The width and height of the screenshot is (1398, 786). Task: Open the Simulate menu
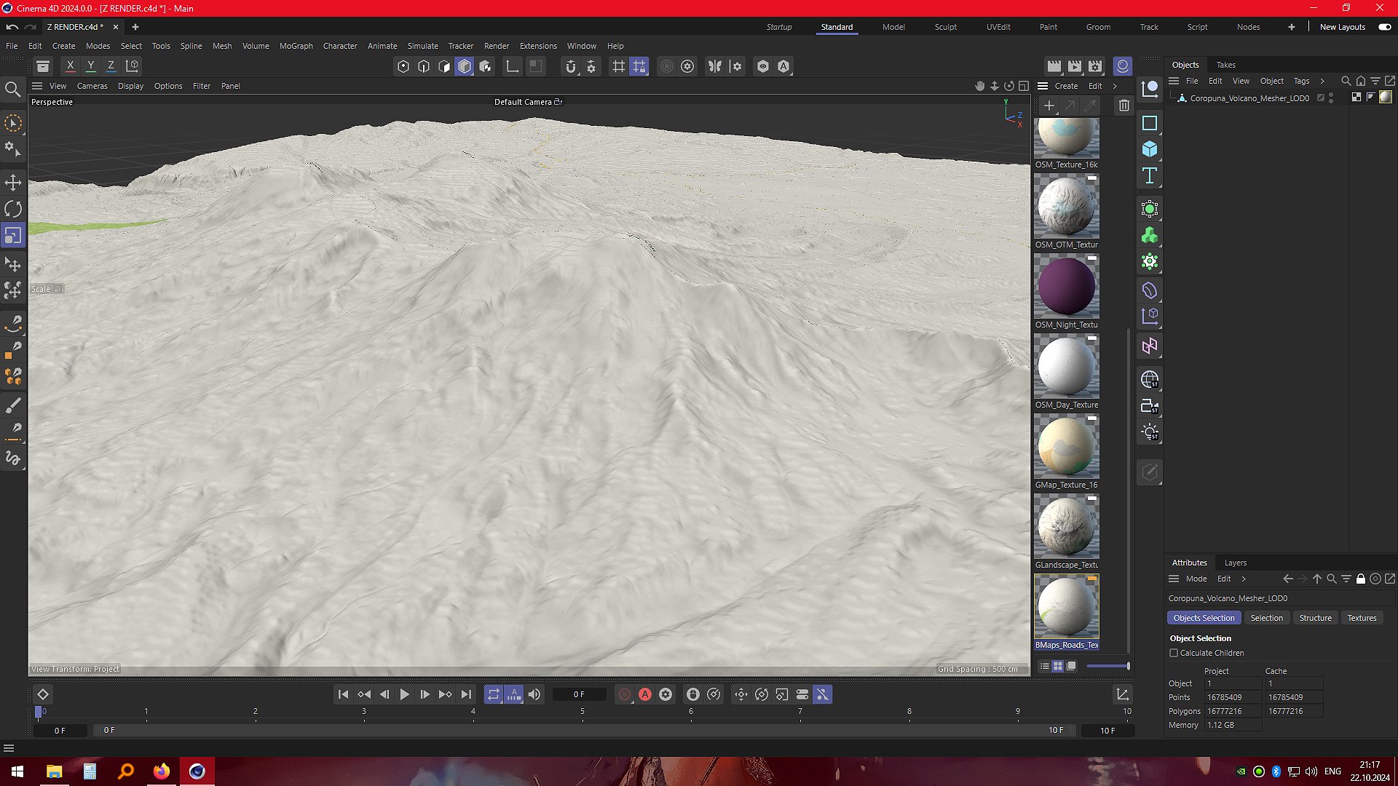pos(423,46)
